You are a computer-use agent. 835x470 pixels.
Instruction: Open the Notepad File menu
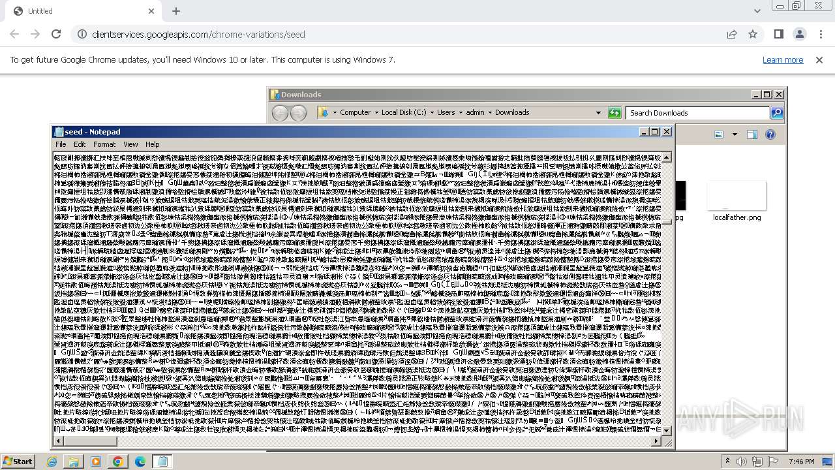(x=61, y=144)
